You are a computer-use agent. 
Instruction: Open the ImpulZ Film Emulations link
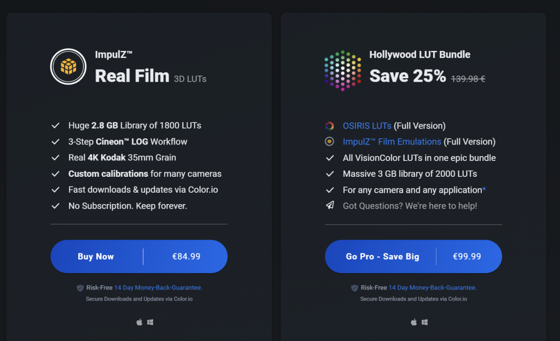pos(391,141)
